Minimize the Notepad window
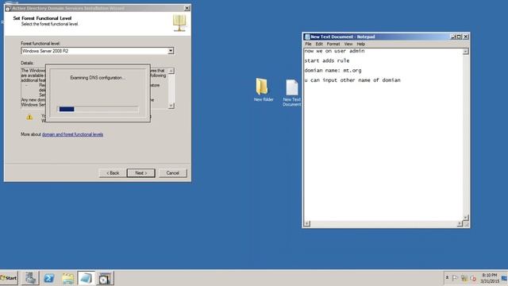Image resolution: width=508 pixels, height=286 pixels. pos(453,37)
